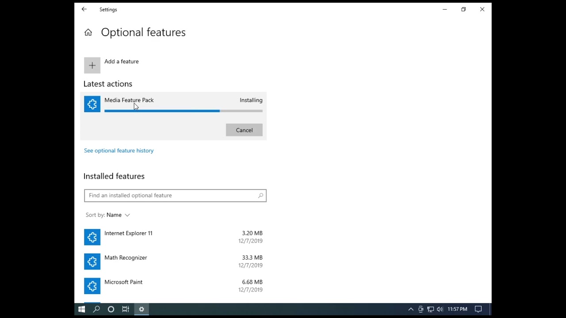Open the Sort by Name dropdown
The image size is (566, 318).
108,215
